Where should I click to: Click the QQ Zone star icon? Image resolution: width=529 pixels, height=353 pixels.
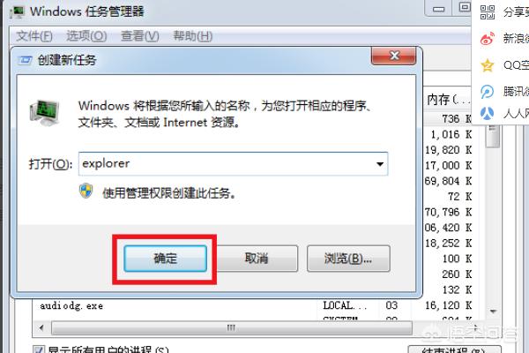click(x=488, y=64)
